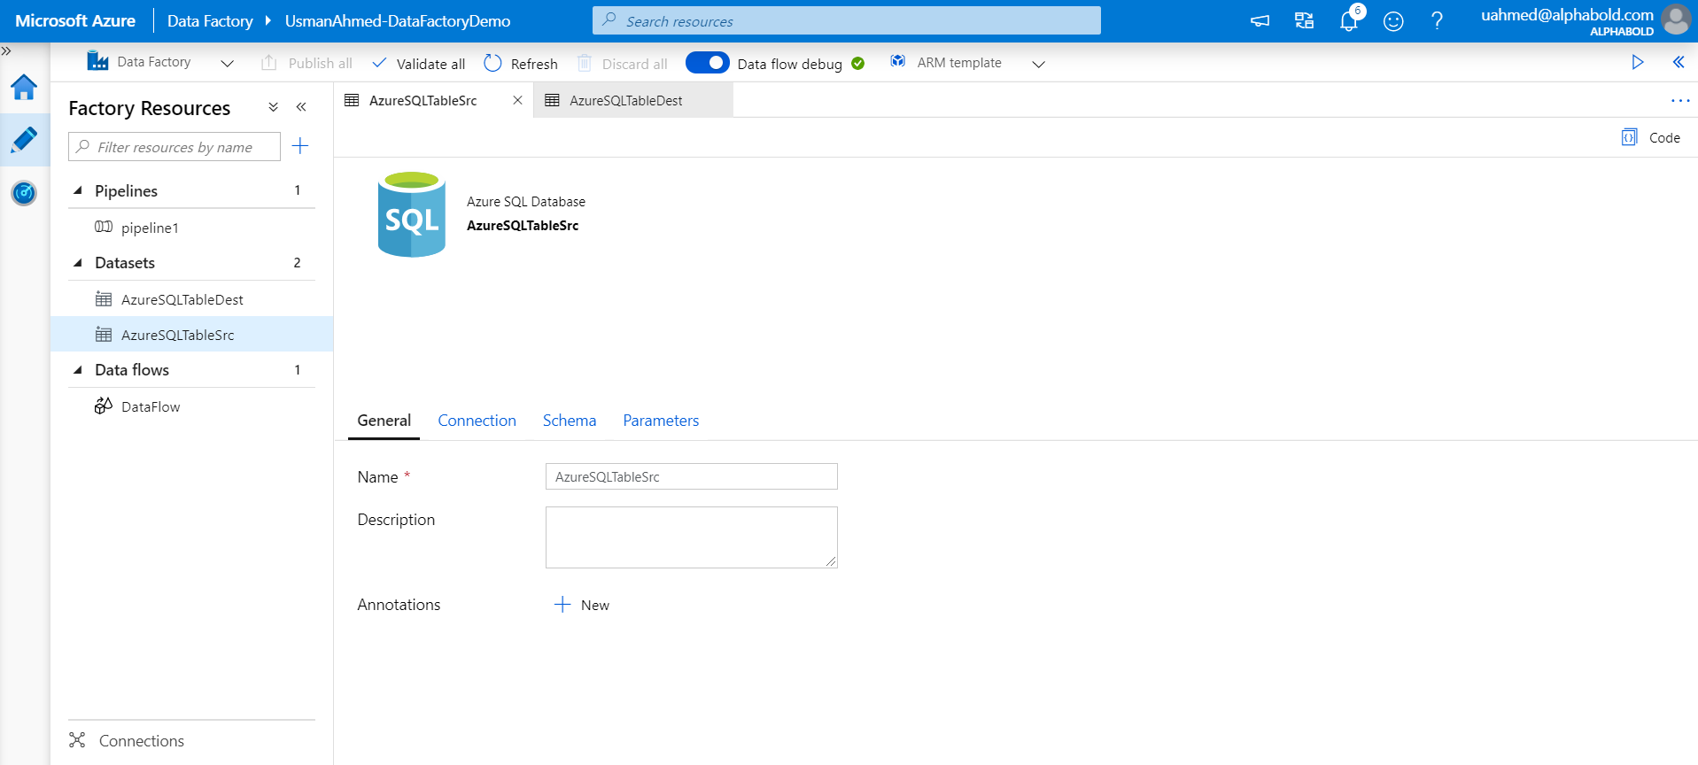Open the ellipsis more options menu
Screen dimensions: 1698x765
[x=1680, y=101]
